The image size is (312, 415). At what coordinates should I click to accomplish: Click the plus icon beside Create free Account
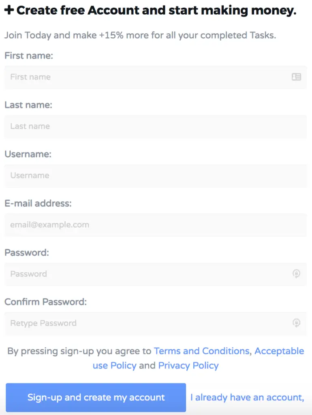[x=9, y=10]
